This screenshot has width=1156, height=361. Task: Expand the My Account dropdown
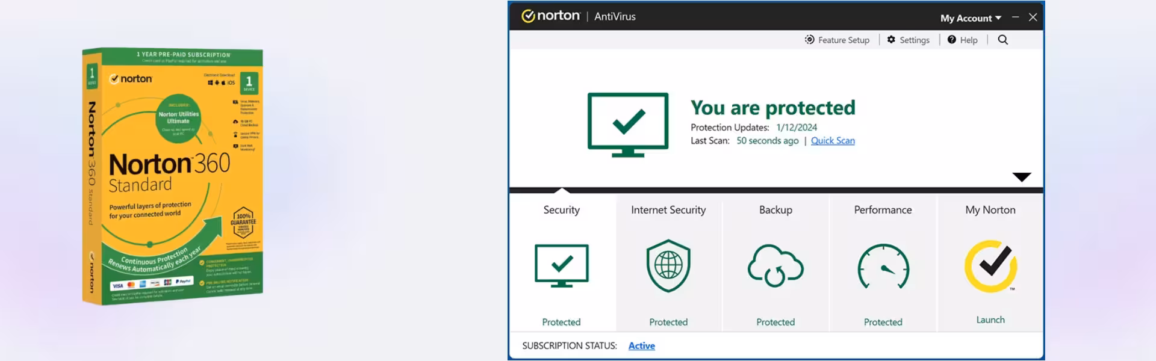[x=971, y=18]
